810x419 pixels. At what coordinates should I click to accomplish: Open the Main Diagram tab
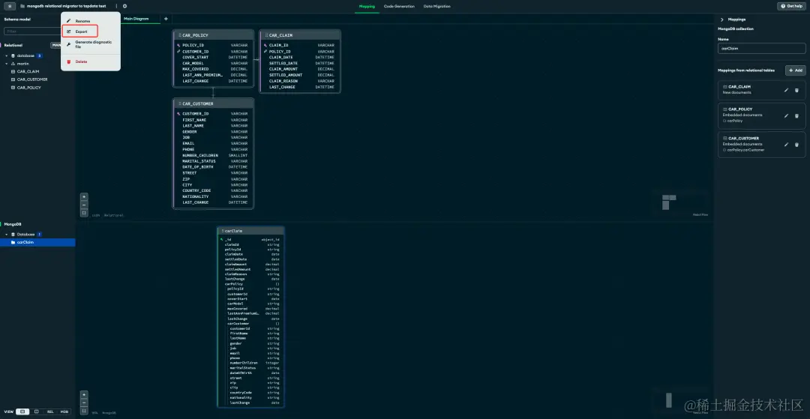point(136,19)
